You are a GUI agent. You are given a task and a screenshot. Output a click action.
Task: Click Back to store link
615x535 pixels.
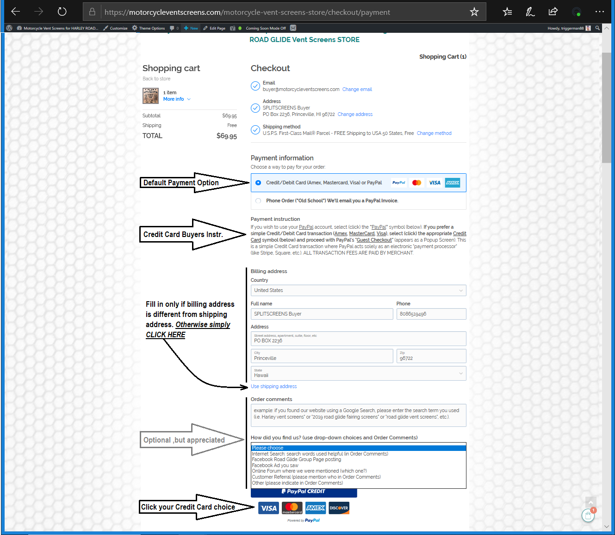pos(156,79)
